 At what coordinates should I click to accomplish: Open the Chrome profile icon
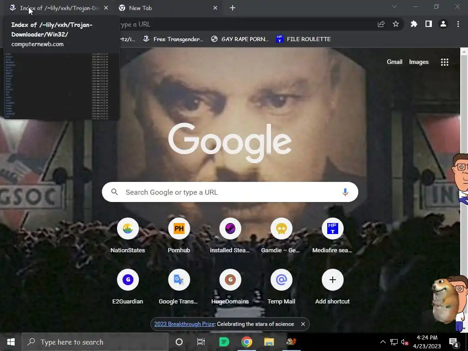tap(443, 24)
